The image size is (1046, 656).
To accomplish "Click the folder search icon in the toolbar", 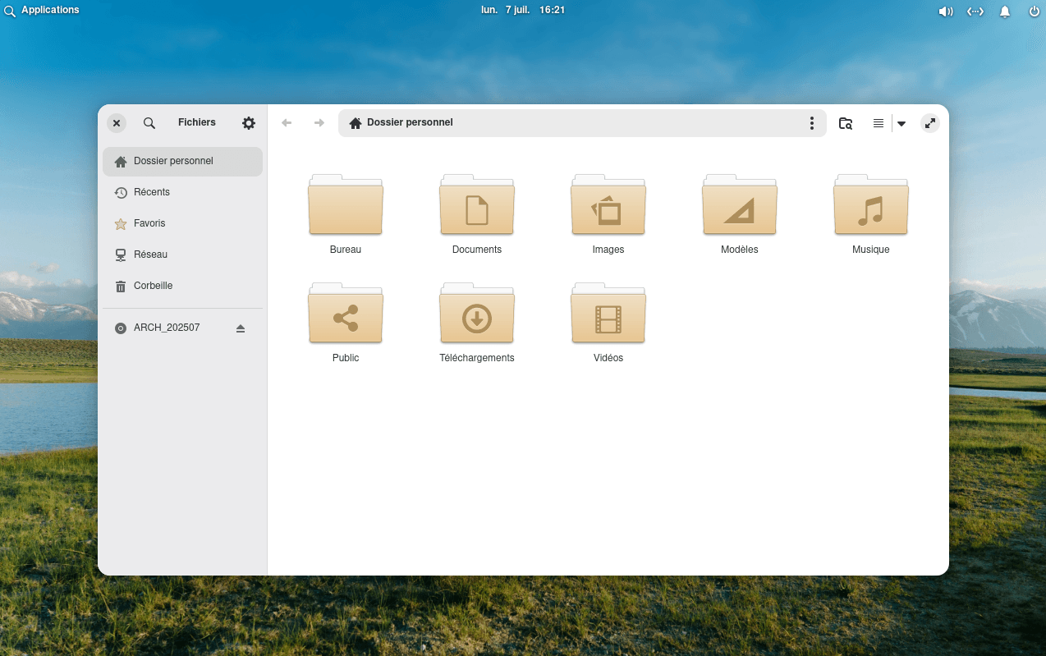I will click(846, 123).
